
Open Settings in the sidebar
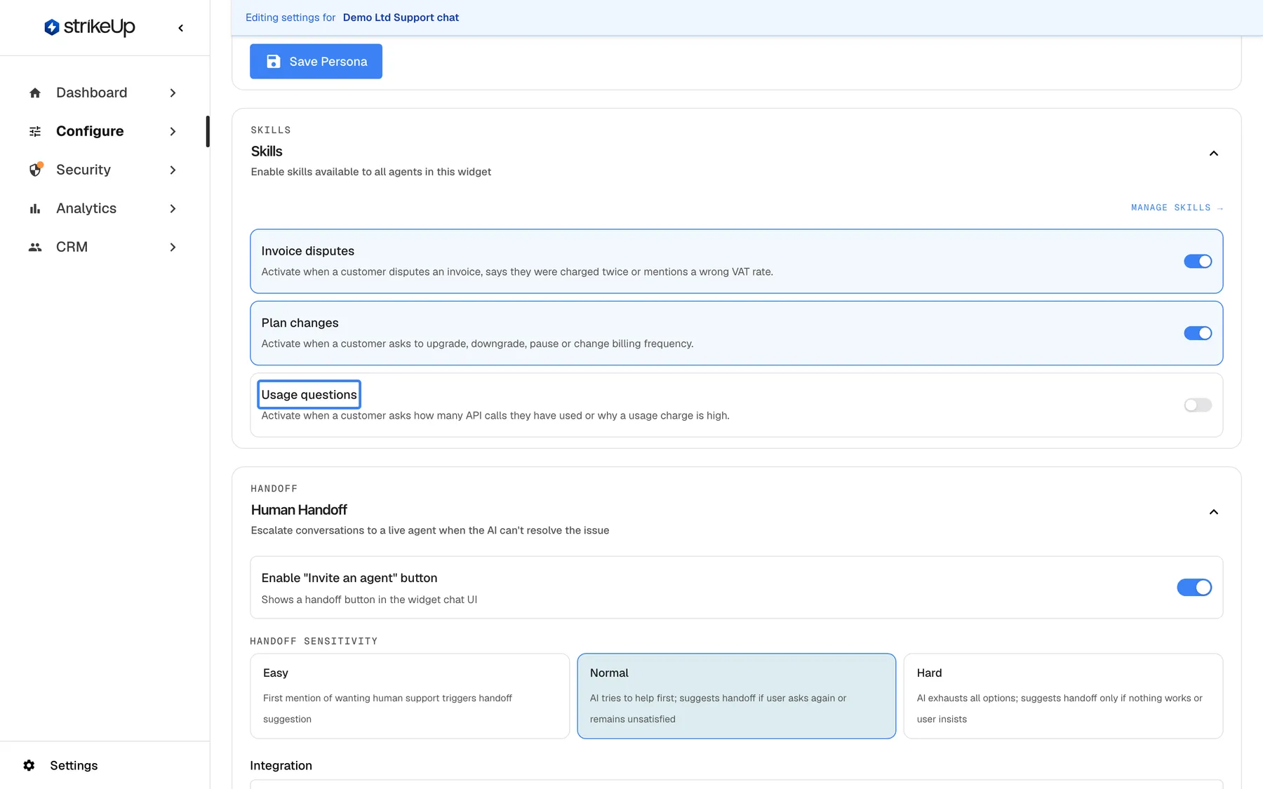pyautogui.click(x=74, y=765)
